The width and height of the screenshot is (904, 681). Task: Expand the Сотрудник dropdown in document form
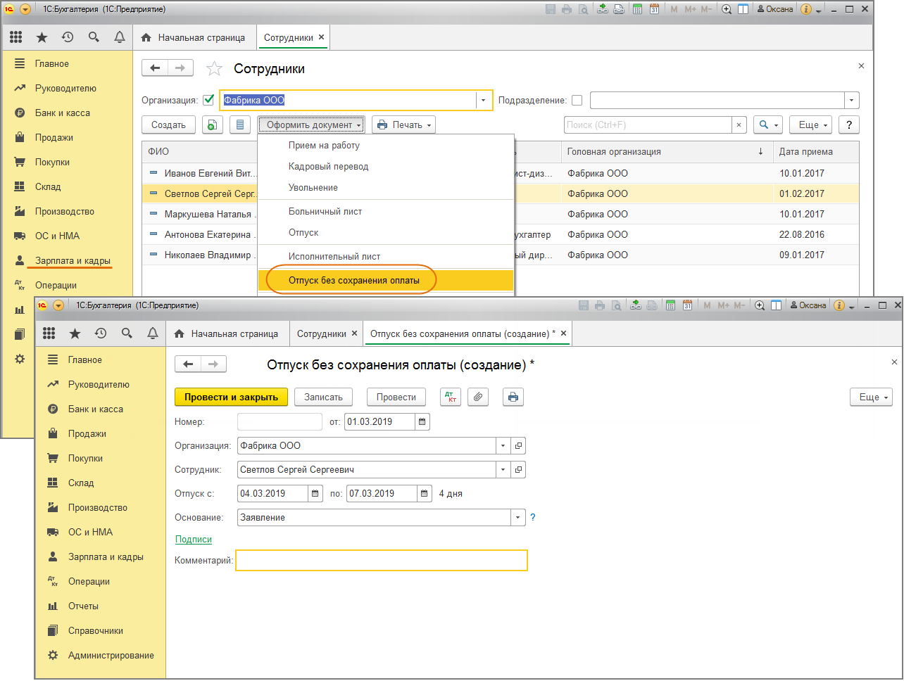pyautogui.click(x=503, y=470)
